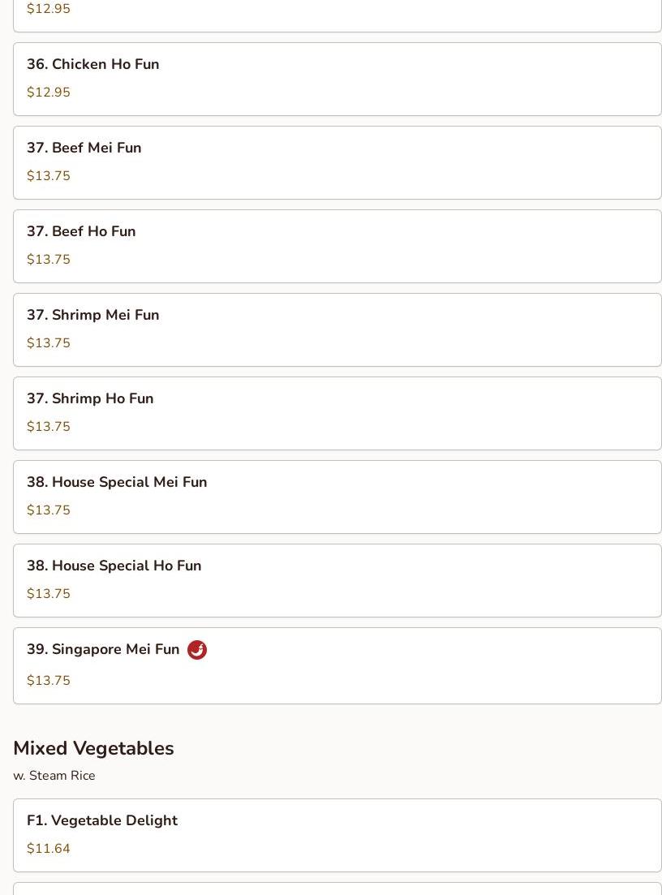
Task: Click the w. Steam Rice subtitle text
Action: coord(54,775)
